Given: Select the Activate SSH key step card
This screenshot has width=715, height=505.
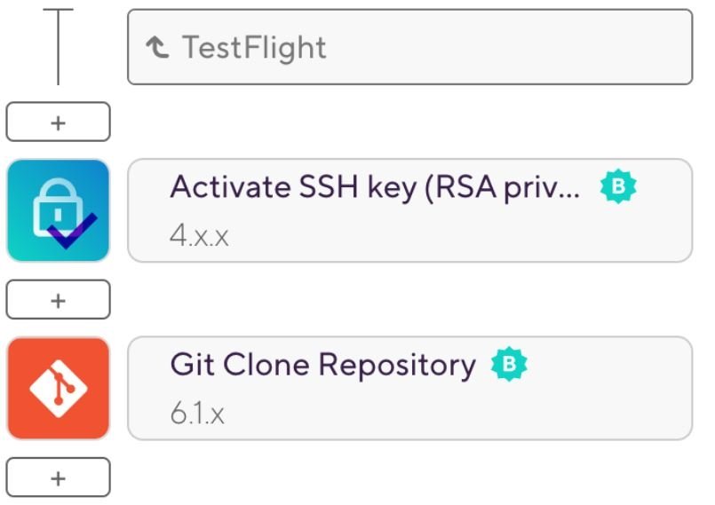Looking at the screenshot, I should (409, 210).
